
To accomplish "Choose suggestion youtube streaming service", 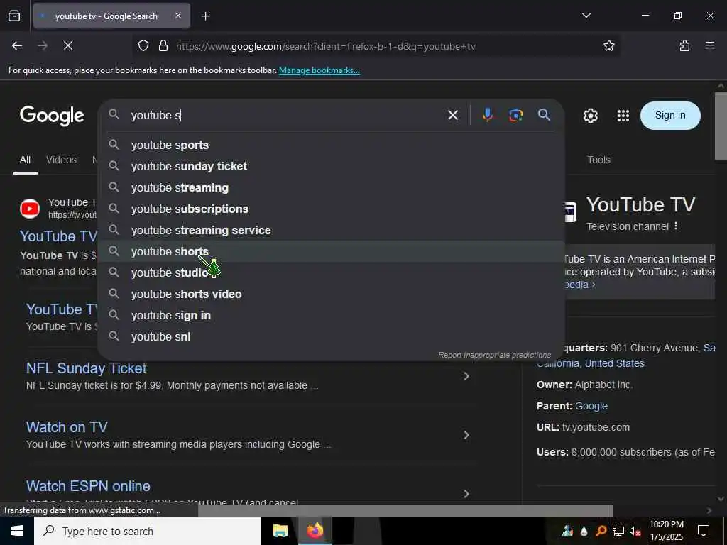I will pyautogui.click(x=331, y=231).
